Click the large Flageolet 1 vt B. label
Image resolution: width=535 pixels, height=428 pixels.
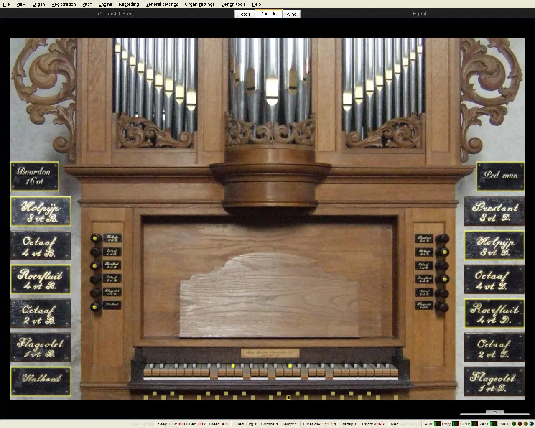[x=41, y=347]
